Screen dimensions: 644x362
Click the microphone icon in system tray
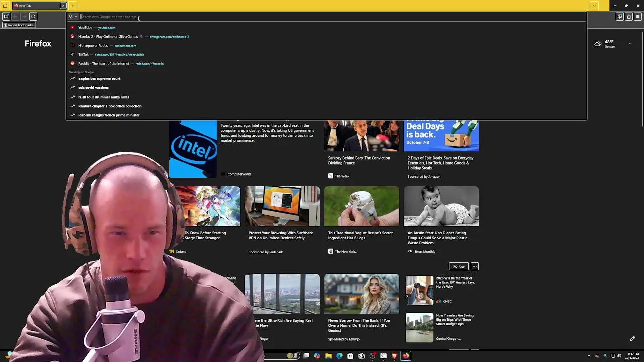point(605,356)
